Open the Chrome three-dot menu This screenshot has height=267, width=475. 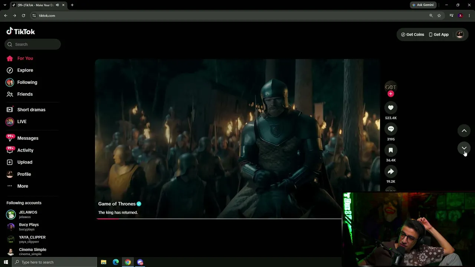tap(469, 16)
